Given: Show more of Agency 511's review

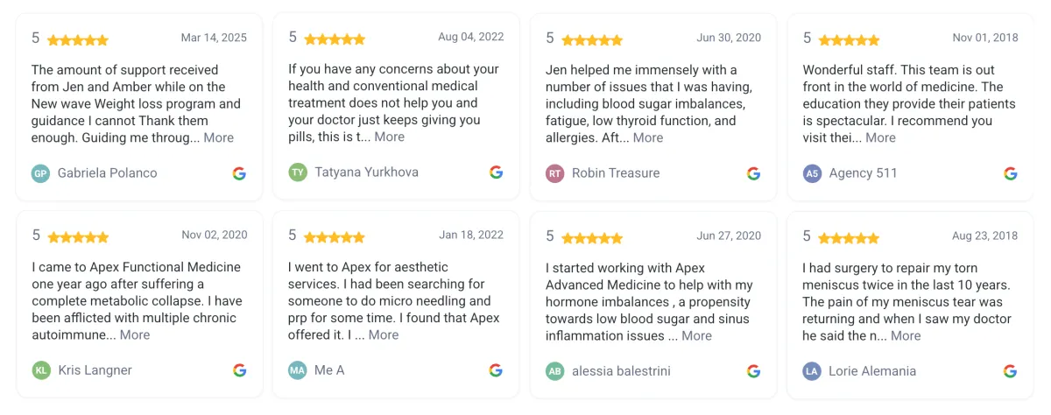Looking at the screenshot, I should click(880, 137).
